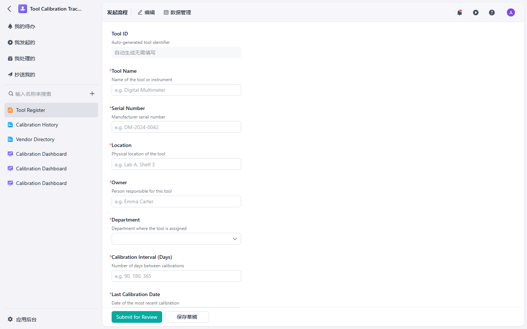Image resolution: width=527 pixels, height=329 pixels.
Task: Open Vendor Directory form
Action: [51, 139]
